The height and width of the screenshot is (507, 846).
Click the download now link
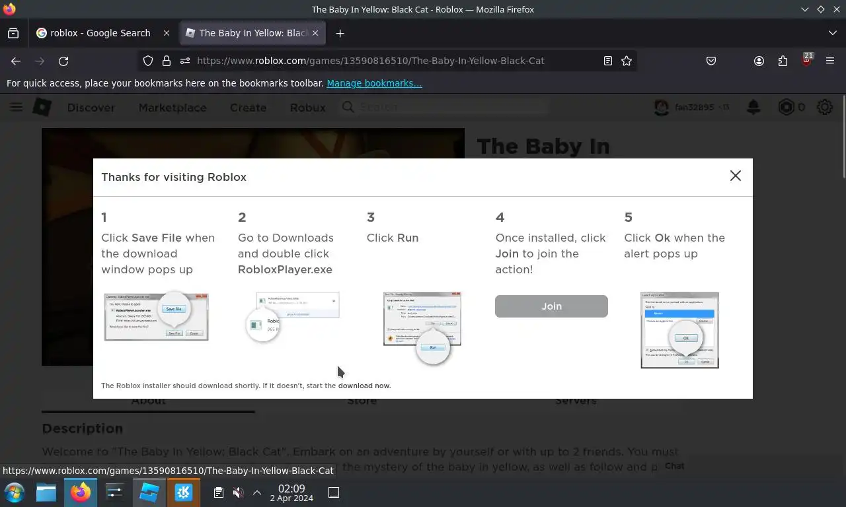364,386
